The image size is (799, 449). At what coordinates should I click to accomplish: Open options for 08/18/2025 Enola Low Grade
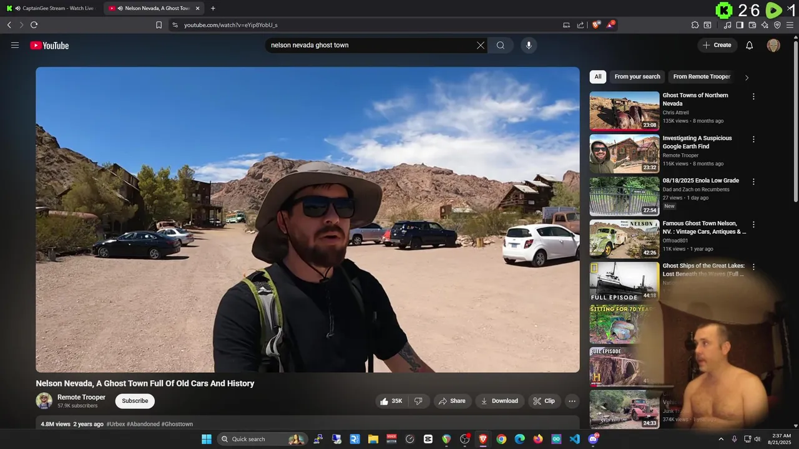pos(753,181)
